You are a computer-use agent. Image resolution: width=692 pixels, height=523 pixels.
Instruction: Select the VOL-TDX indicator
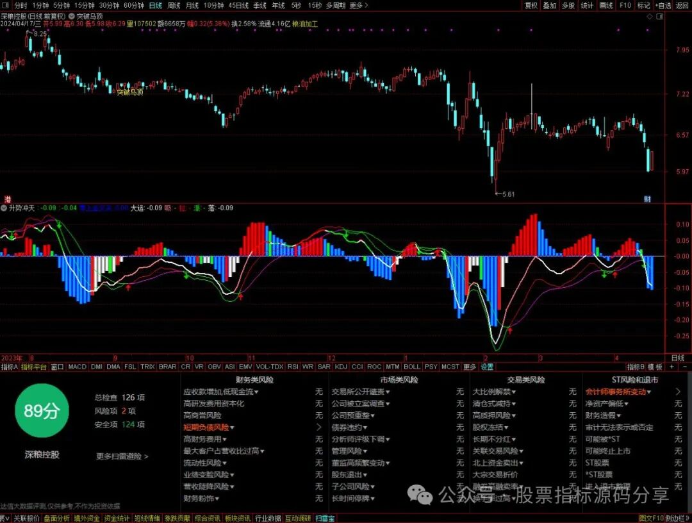point(270,367)
